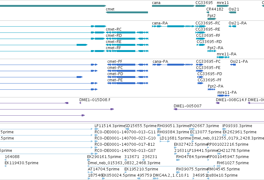Select the DMG4A.2_1.C10.F1 EST label

click(x=171, y=175)
